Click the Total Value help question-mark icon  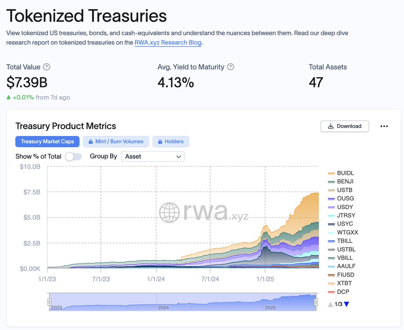pyautogui.click(x=47, y=67)
